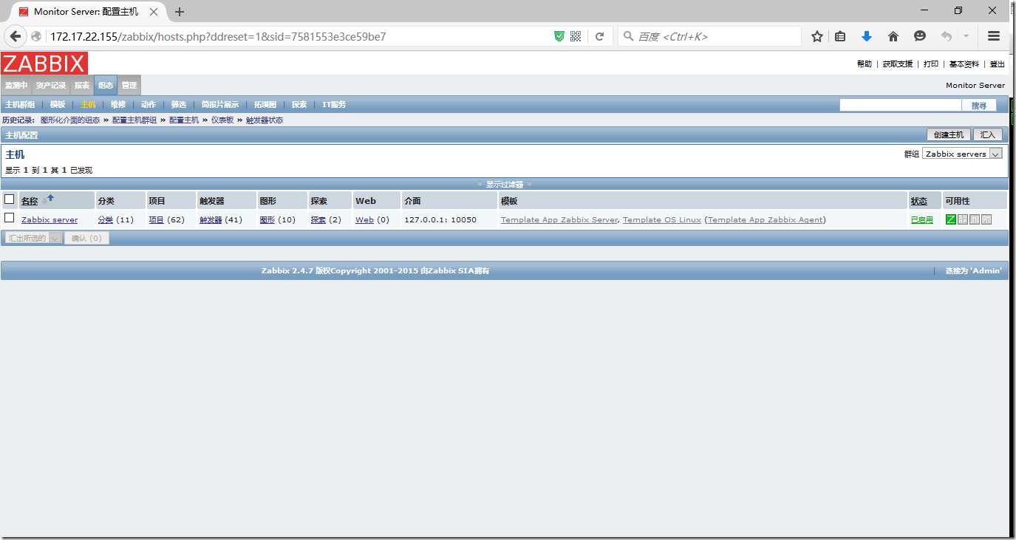1016x540 pixels.
Task: Bookmark this page with the star icon
Action: [817, 36]
